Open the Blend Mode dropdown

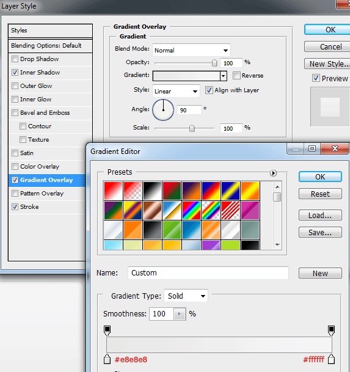[191, 50]
